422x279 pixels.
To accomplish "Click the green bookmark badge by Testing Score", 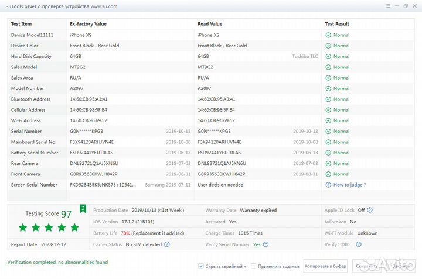I will 83,209.
